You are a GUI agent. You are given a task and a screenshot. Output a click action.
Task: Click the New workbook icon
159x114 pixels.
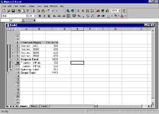4,11
